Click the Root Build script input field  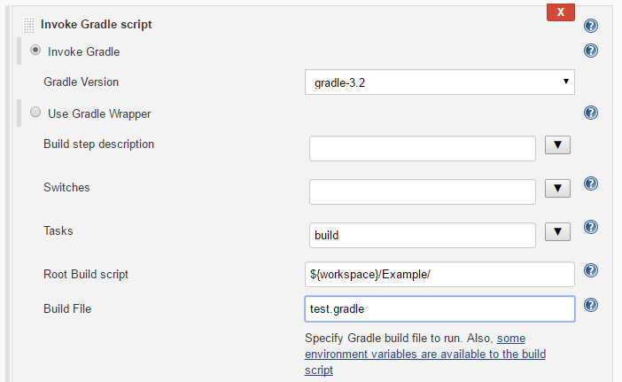click(439, 274)
